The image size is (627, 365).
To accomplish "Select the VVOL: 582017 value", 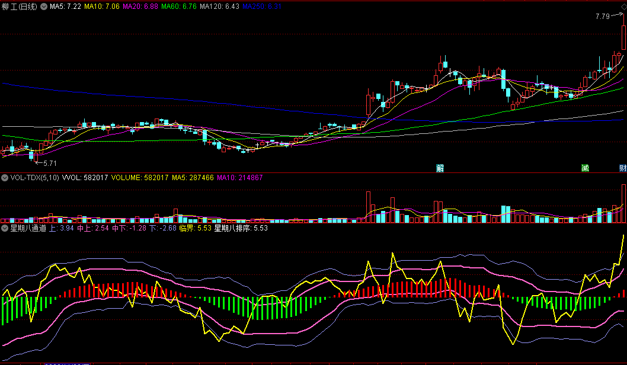I will (85, 178).
